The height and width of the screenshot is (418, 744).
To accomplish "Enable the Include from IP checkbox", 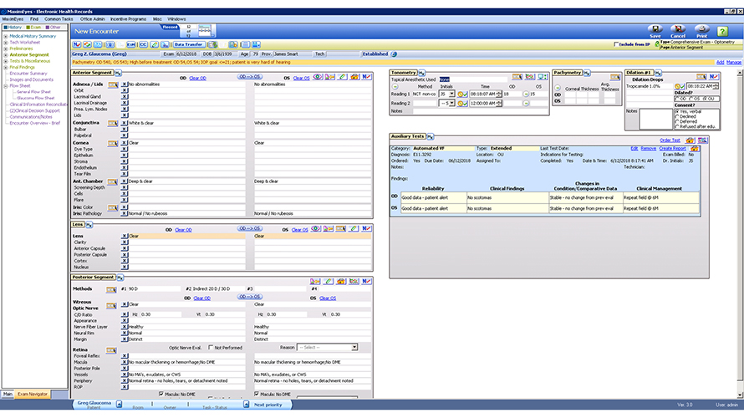I will [x=617, y=43].
